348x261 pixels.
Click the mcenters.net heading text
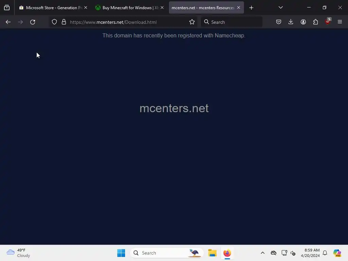[174, 108]
